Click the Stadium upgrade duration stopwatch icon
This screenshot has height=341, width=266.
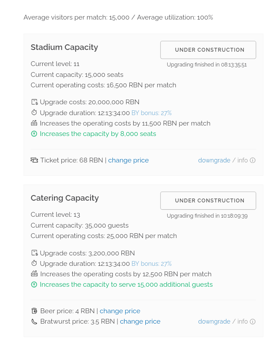click(x=34, y=113)
